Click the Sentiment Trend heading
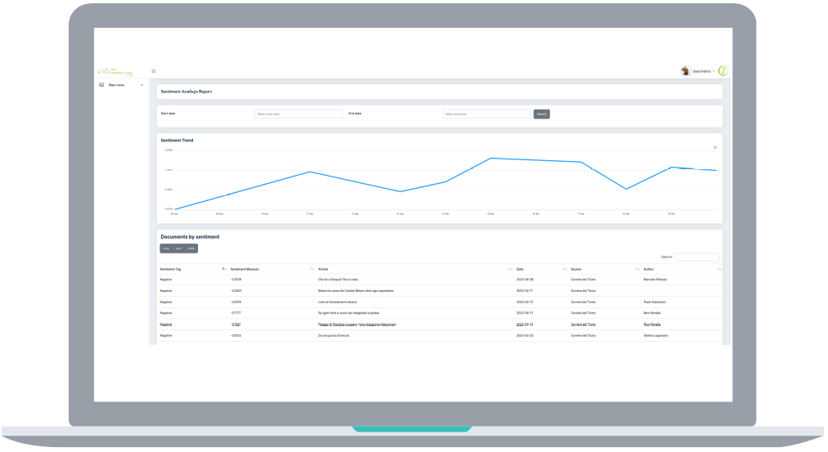The height and width of the screenshot is (452, 828). 177,141
